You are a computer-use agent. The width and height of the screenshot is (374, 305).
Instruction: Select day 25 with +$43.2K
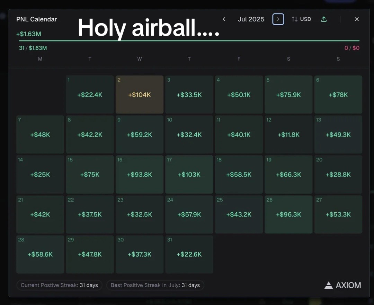point(239,214)
